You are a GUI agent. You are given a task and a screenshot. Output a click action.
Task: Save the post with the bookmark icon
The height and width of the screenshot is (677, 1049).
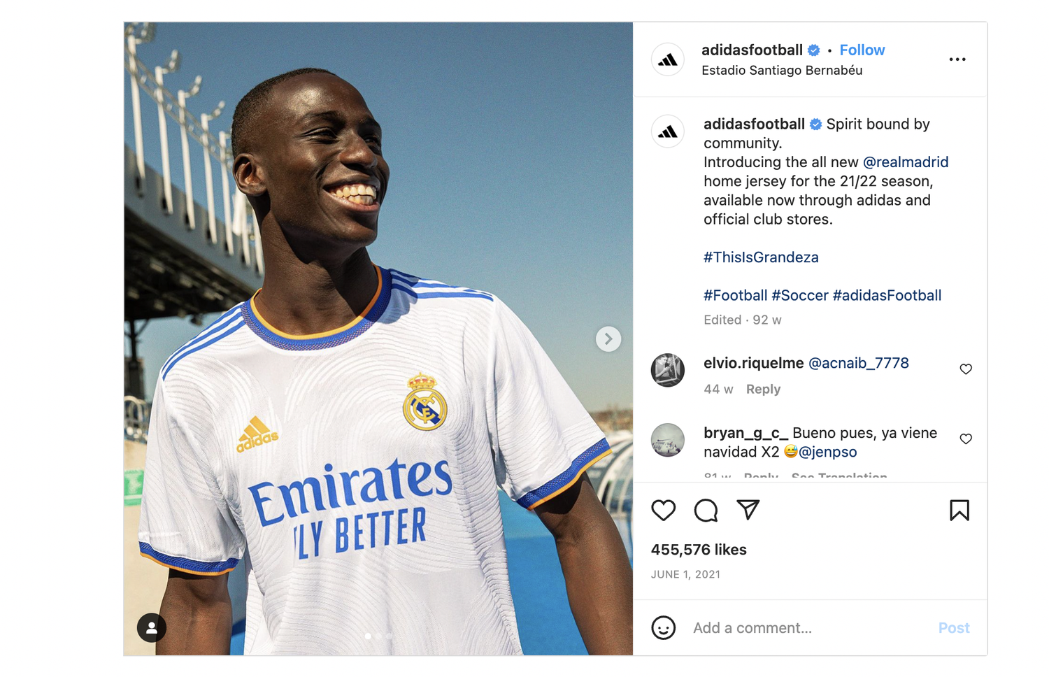tap(959, 511)
